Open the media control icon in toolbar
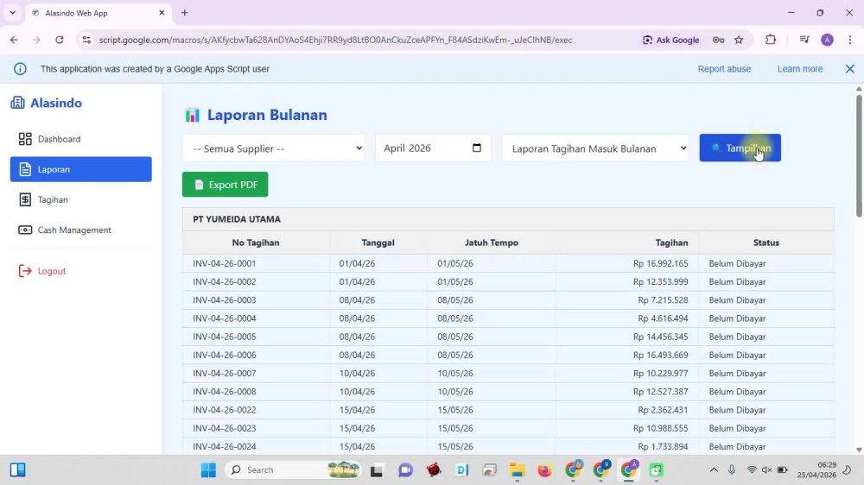The image size is (864, 485). tap(804, 40)
